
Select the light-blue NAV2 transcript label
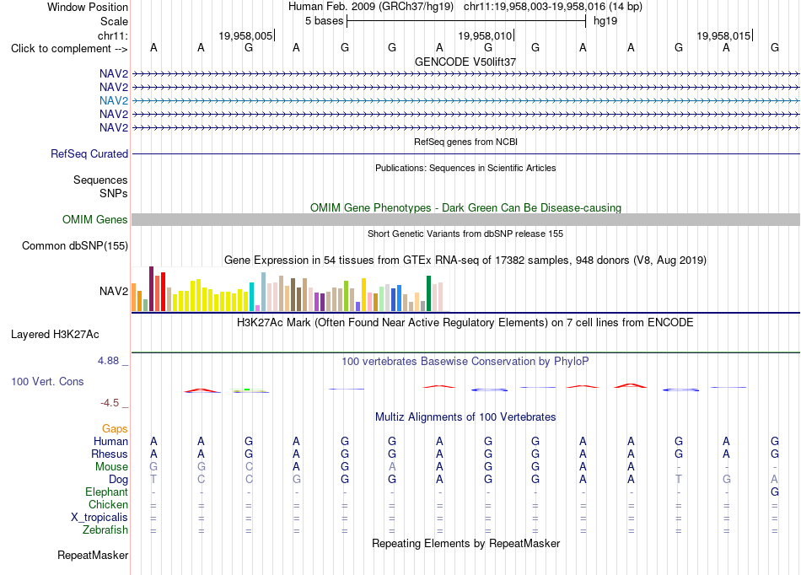(x=114, y=100)
